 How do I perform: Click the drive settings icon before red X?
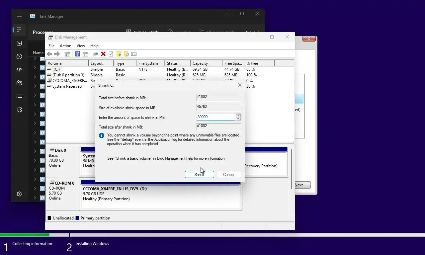[x=95, y=54]
